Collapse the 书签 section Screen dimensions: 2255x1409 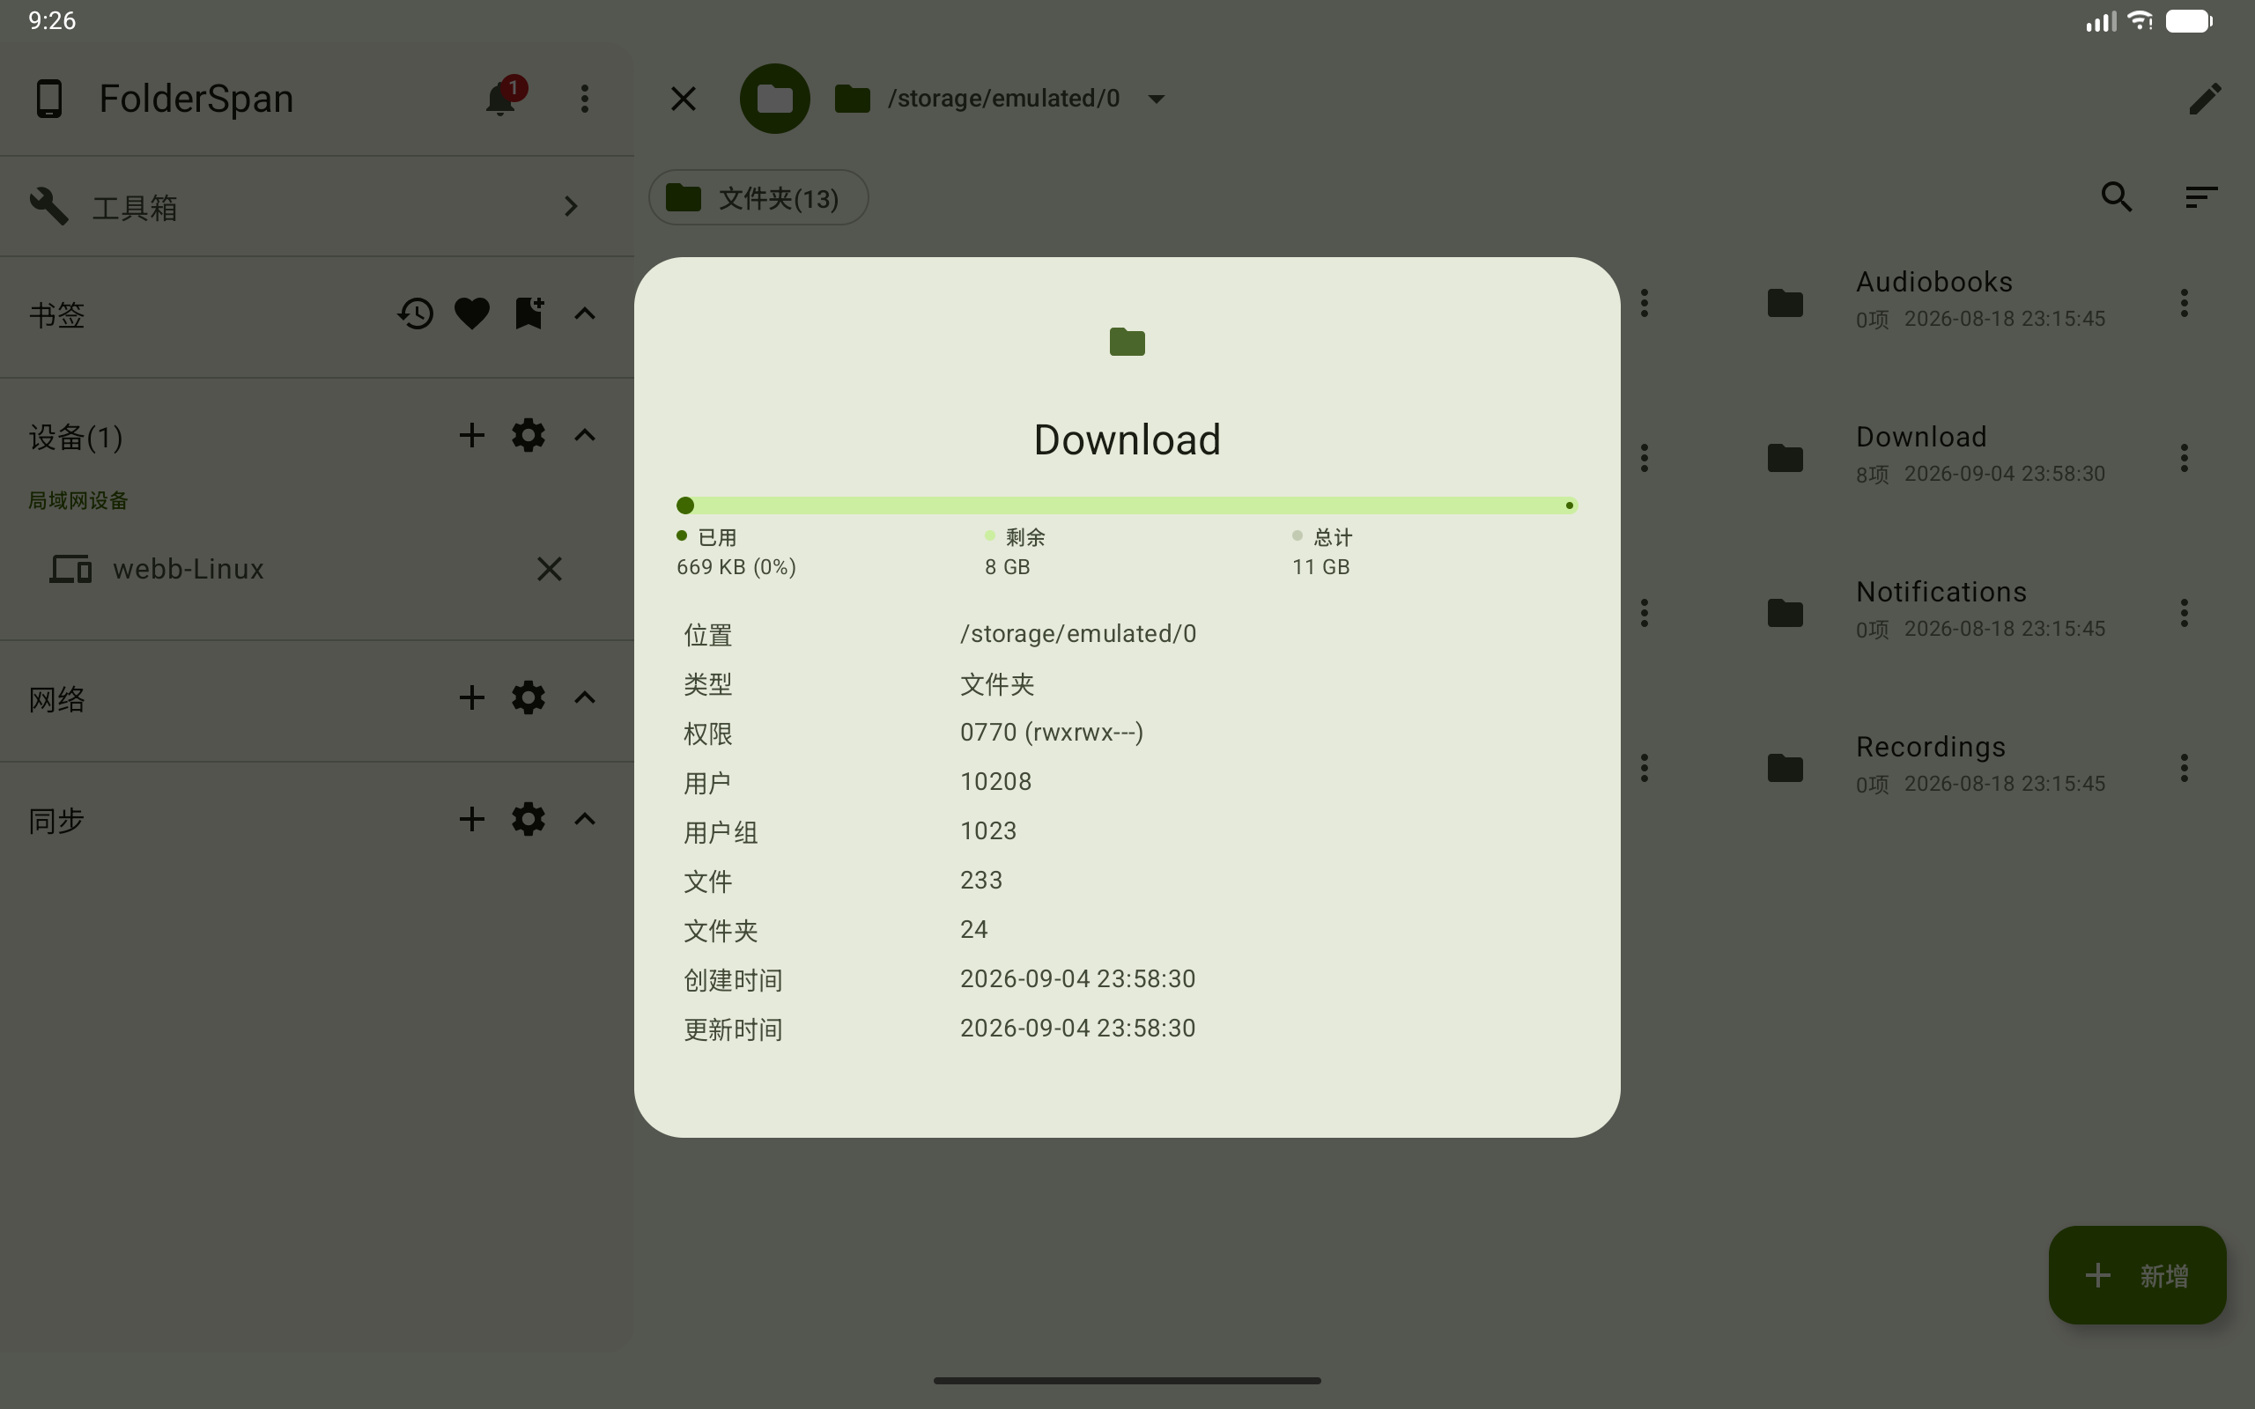pyautogui.click(x=585, y=314)
